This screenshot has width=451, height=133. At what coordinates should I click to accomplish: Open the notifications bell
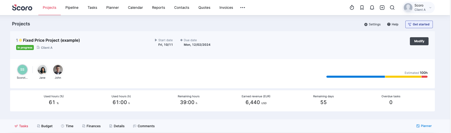click(372, 8)
